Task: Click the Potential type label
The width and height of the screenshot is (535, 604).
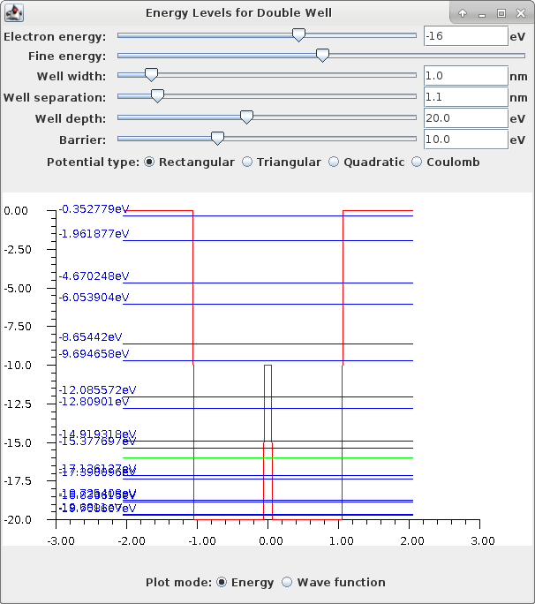Action: 93,162
